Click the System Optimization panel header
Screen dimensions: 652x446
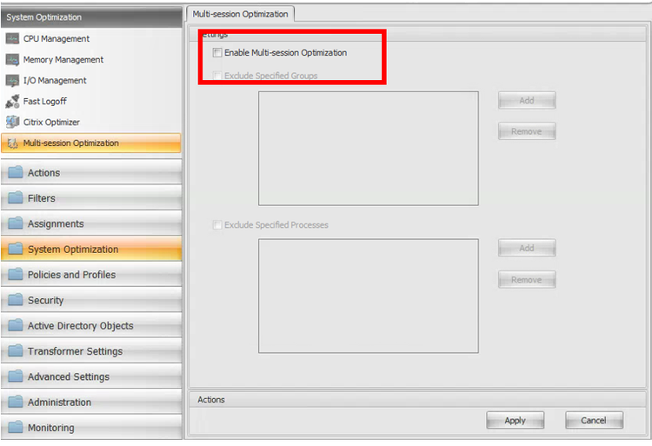pos(91,17)
